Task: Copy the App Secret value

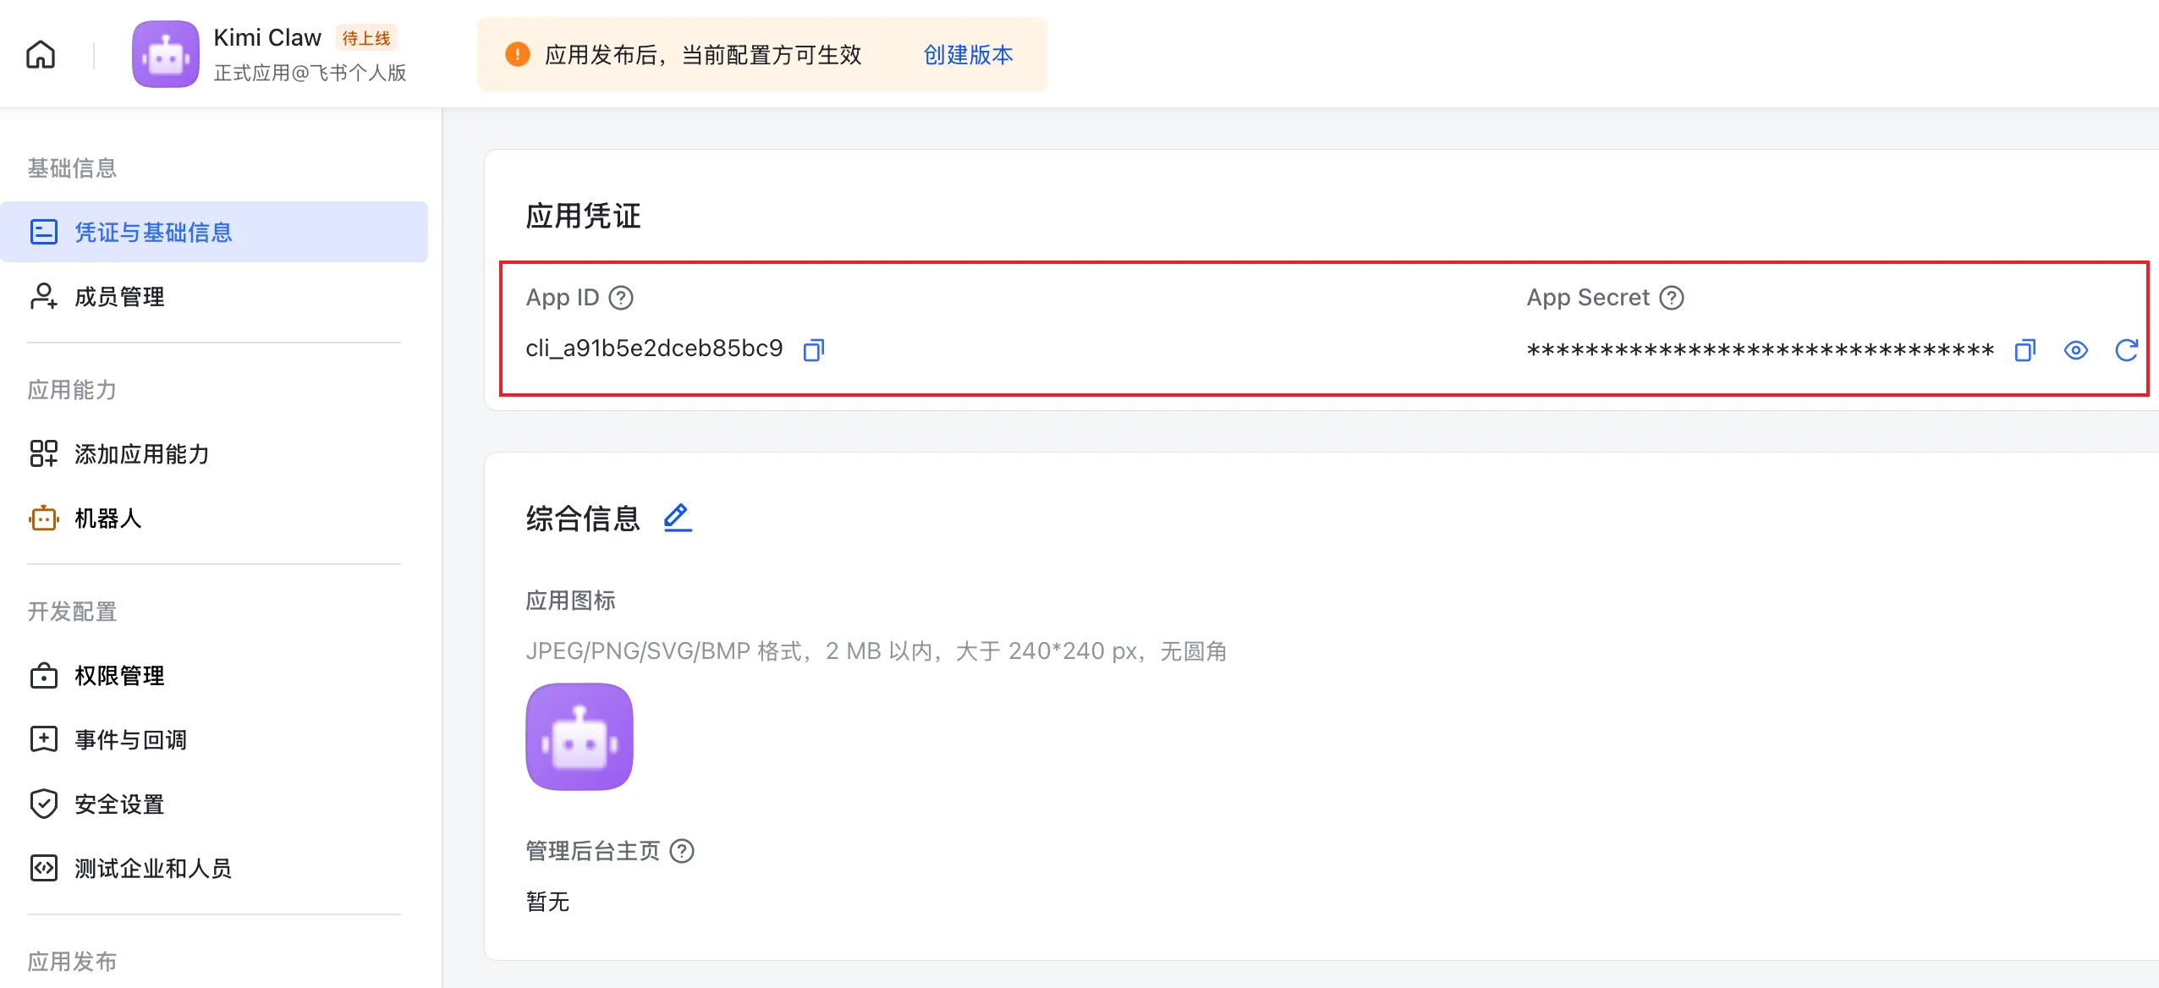Action: (x=2024, y=350)
